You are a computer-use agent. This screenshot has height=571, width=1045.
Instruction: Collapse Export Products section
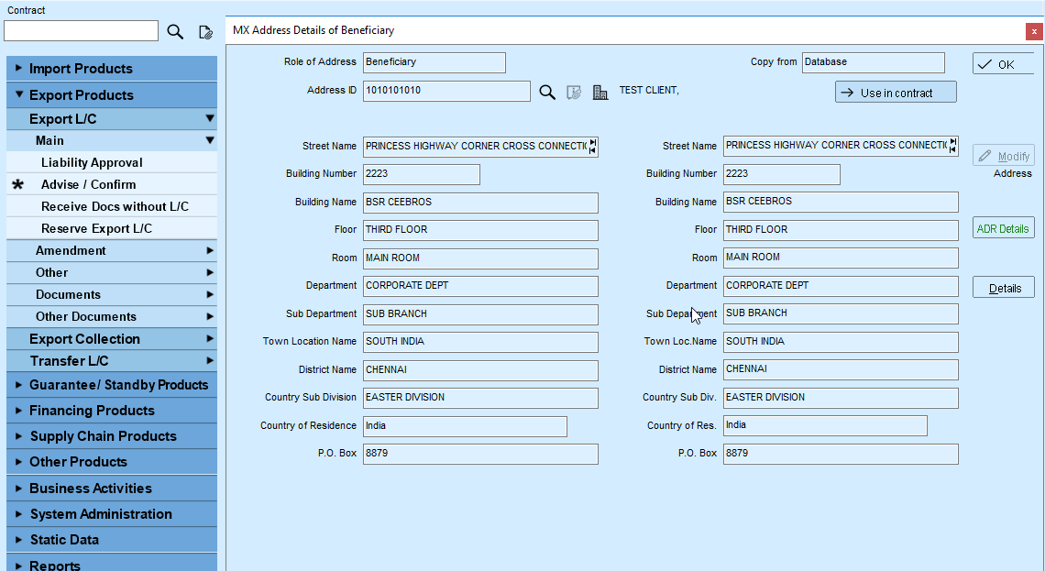pyautogui.click(x=112, y=95)
